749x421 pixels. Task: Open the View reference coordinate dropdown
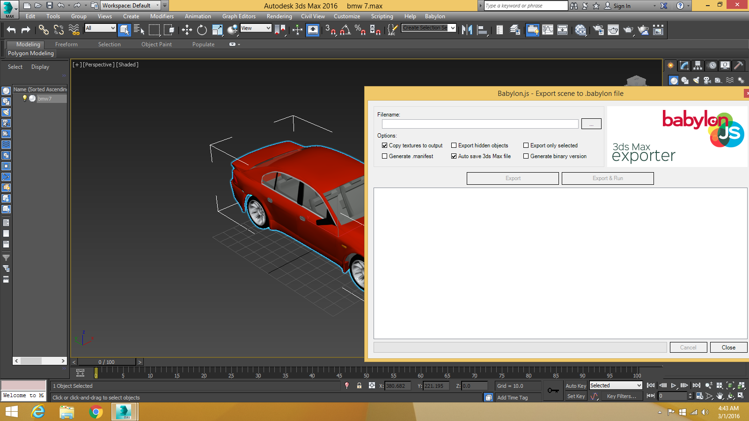pos(256,28)
